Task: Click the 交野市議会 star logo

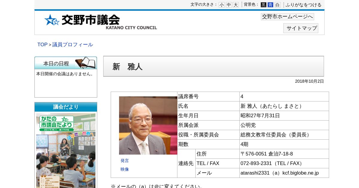Action: 101,22
